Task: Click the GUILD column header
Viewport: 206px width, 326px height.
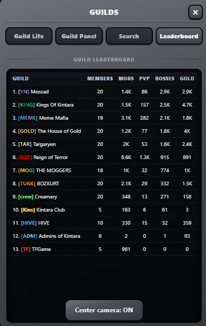Action: click(x=20, y=79)
